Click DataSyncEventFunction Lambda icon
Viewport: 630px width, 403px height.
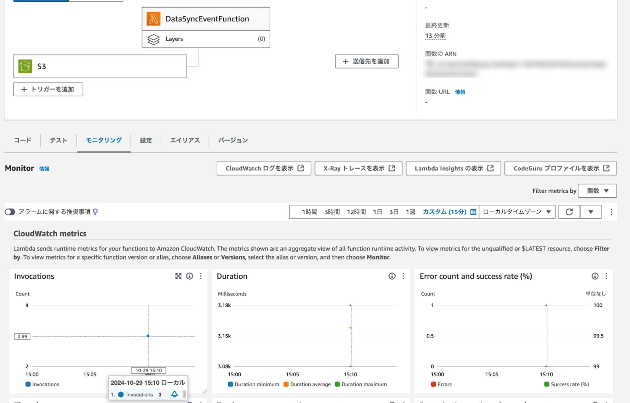153,18
